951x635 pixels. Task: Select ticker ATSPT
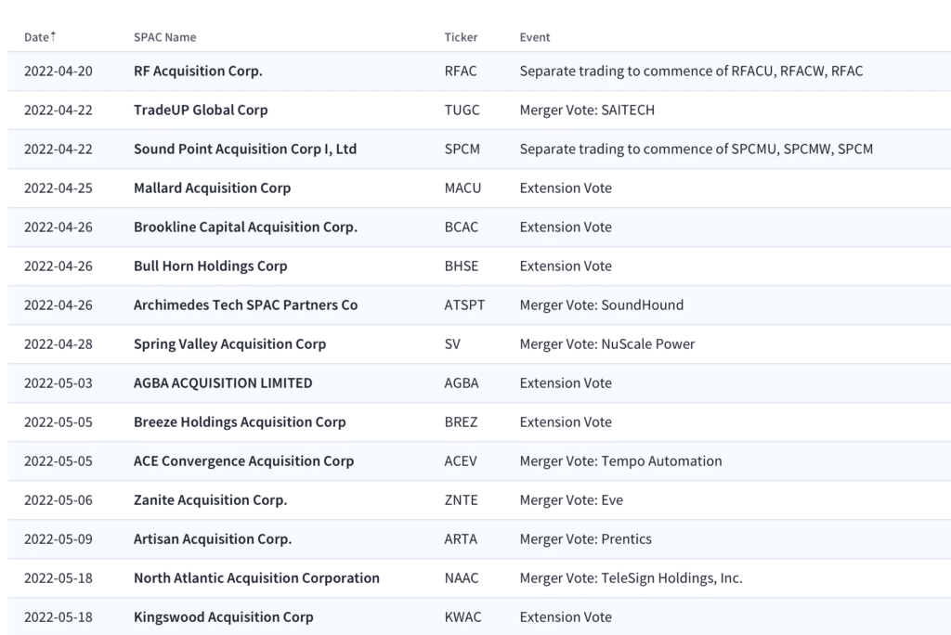[x=464, y=305]
